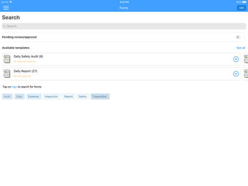Select the Inspection tag
Image resolution: width=248 pixels, height=186 pixels.
click(52, 97)
